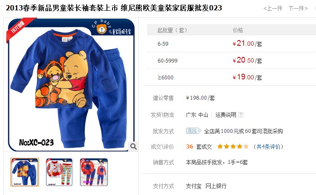Go to next item via 下一件
The width and height of the screenshot is (316, 195).
pyautogui.click(x=298, y=9)
